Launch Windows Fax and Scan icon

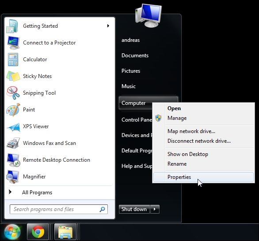13,143
